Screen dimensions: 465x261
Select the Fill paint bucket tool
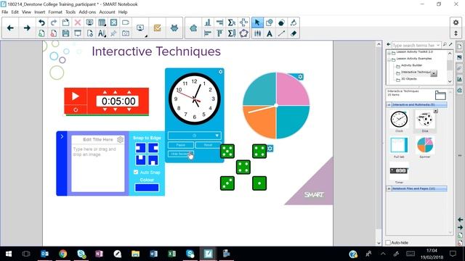click(x=294, y=22)
